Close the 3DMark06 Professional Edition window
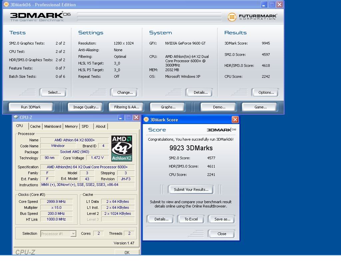The image size is (341, 274). tap(279, 5)
